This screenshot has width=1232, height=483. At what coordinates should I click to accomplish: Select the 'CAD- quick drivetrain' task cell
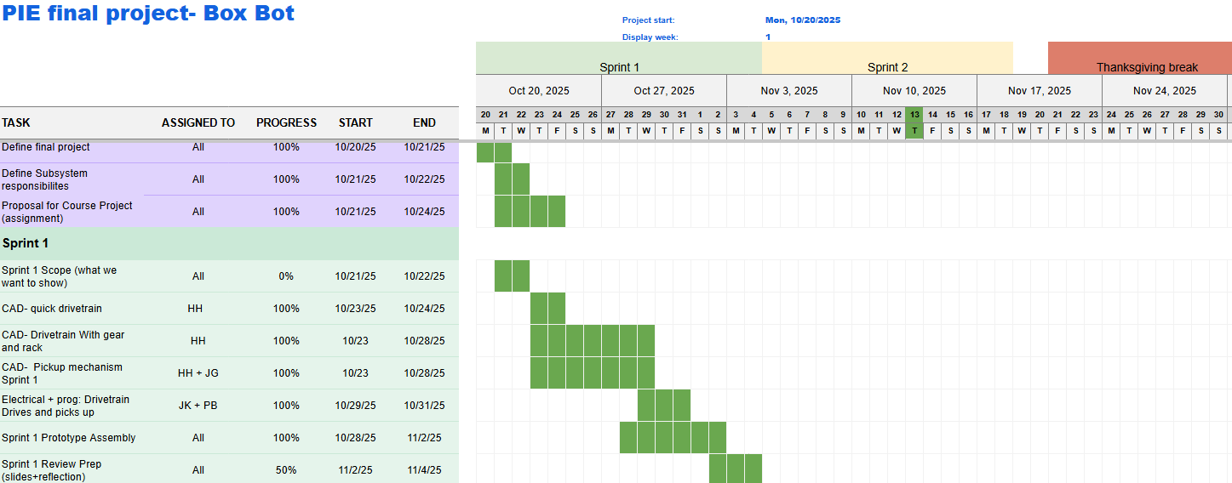pos(72,309)
